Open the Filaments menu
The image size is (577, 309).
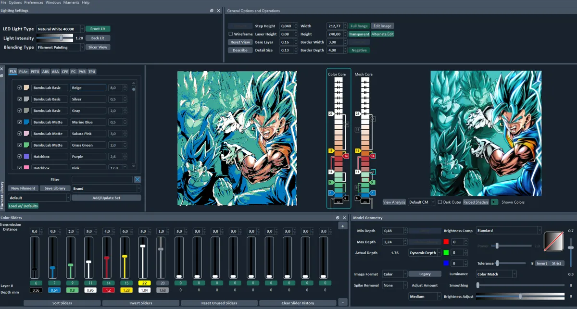[71, 2]
